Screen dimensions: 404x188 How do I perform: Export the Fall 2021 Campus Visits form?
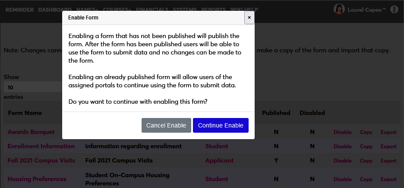click(388, 160)
